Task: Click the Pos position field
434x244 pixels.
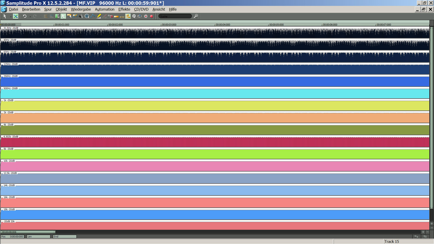Action: coord(12,237)
